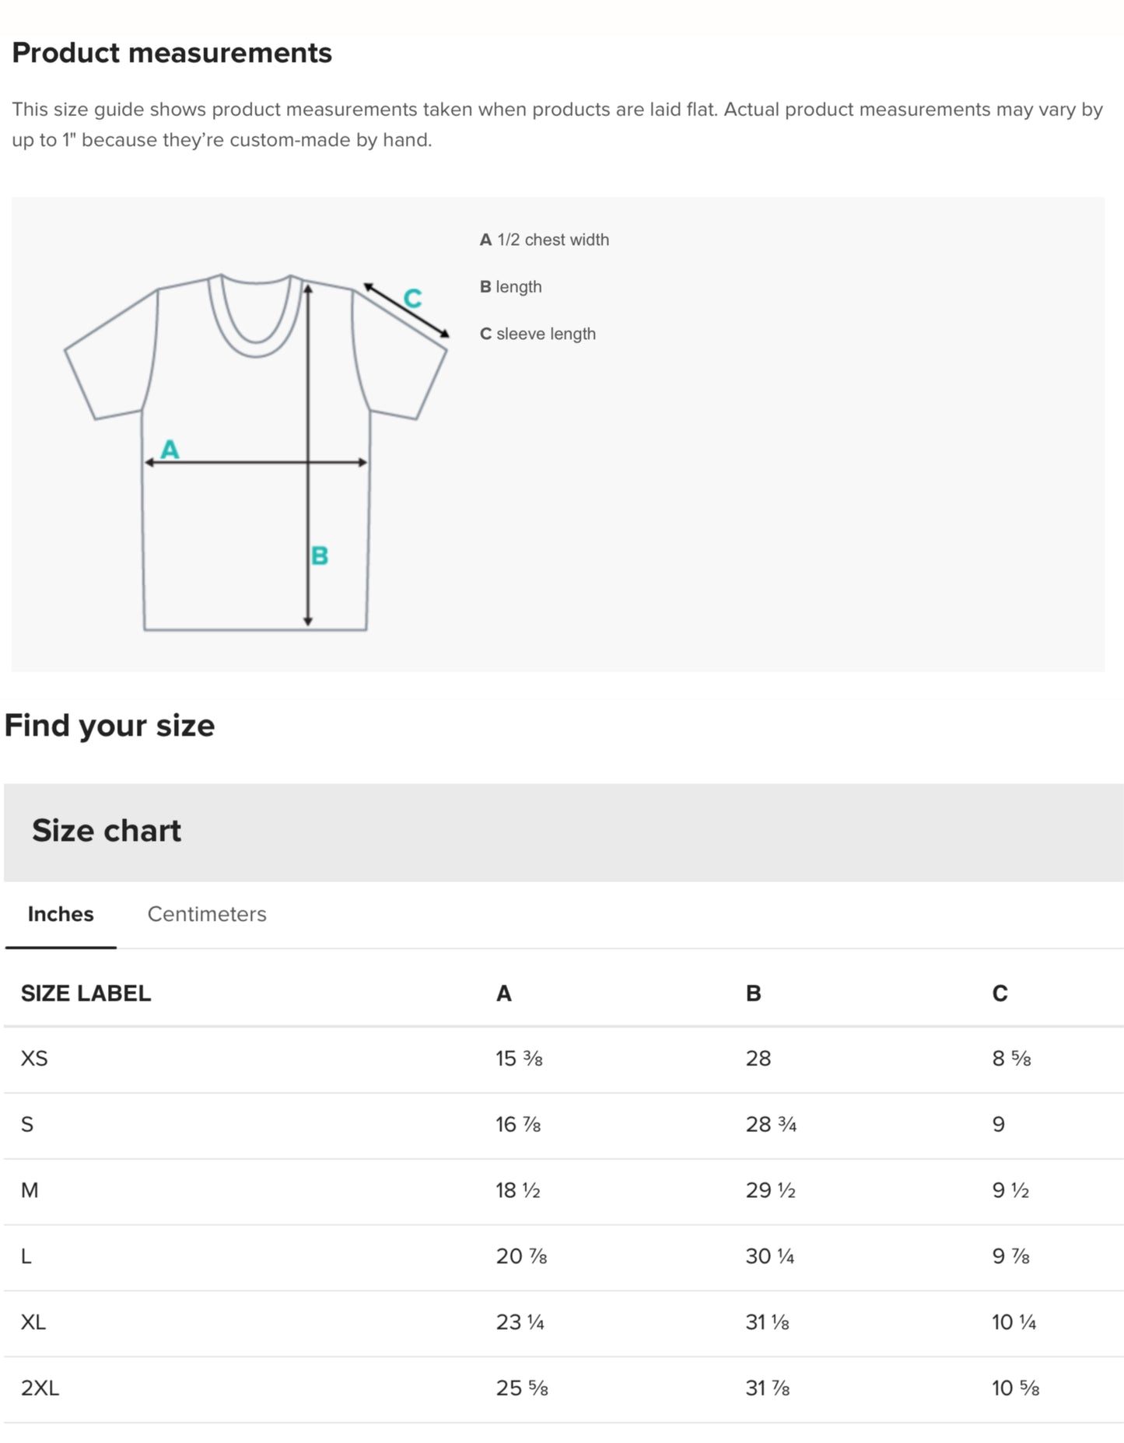1124x1443 pixels.
Task: Click the SIZE LABEL column header
Action: point(86,993)
